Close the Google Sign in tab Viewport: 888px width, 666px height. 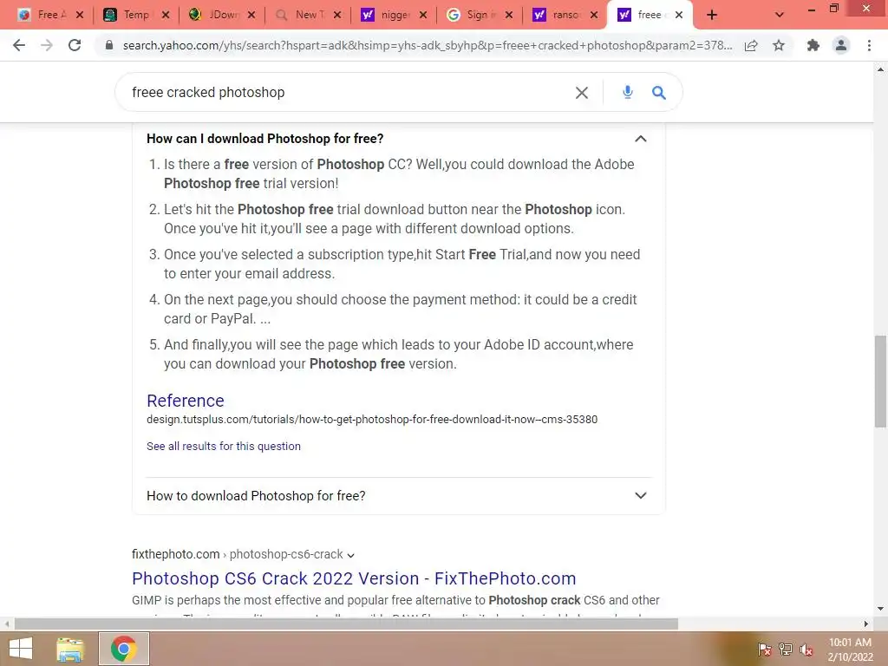point(508,16)
